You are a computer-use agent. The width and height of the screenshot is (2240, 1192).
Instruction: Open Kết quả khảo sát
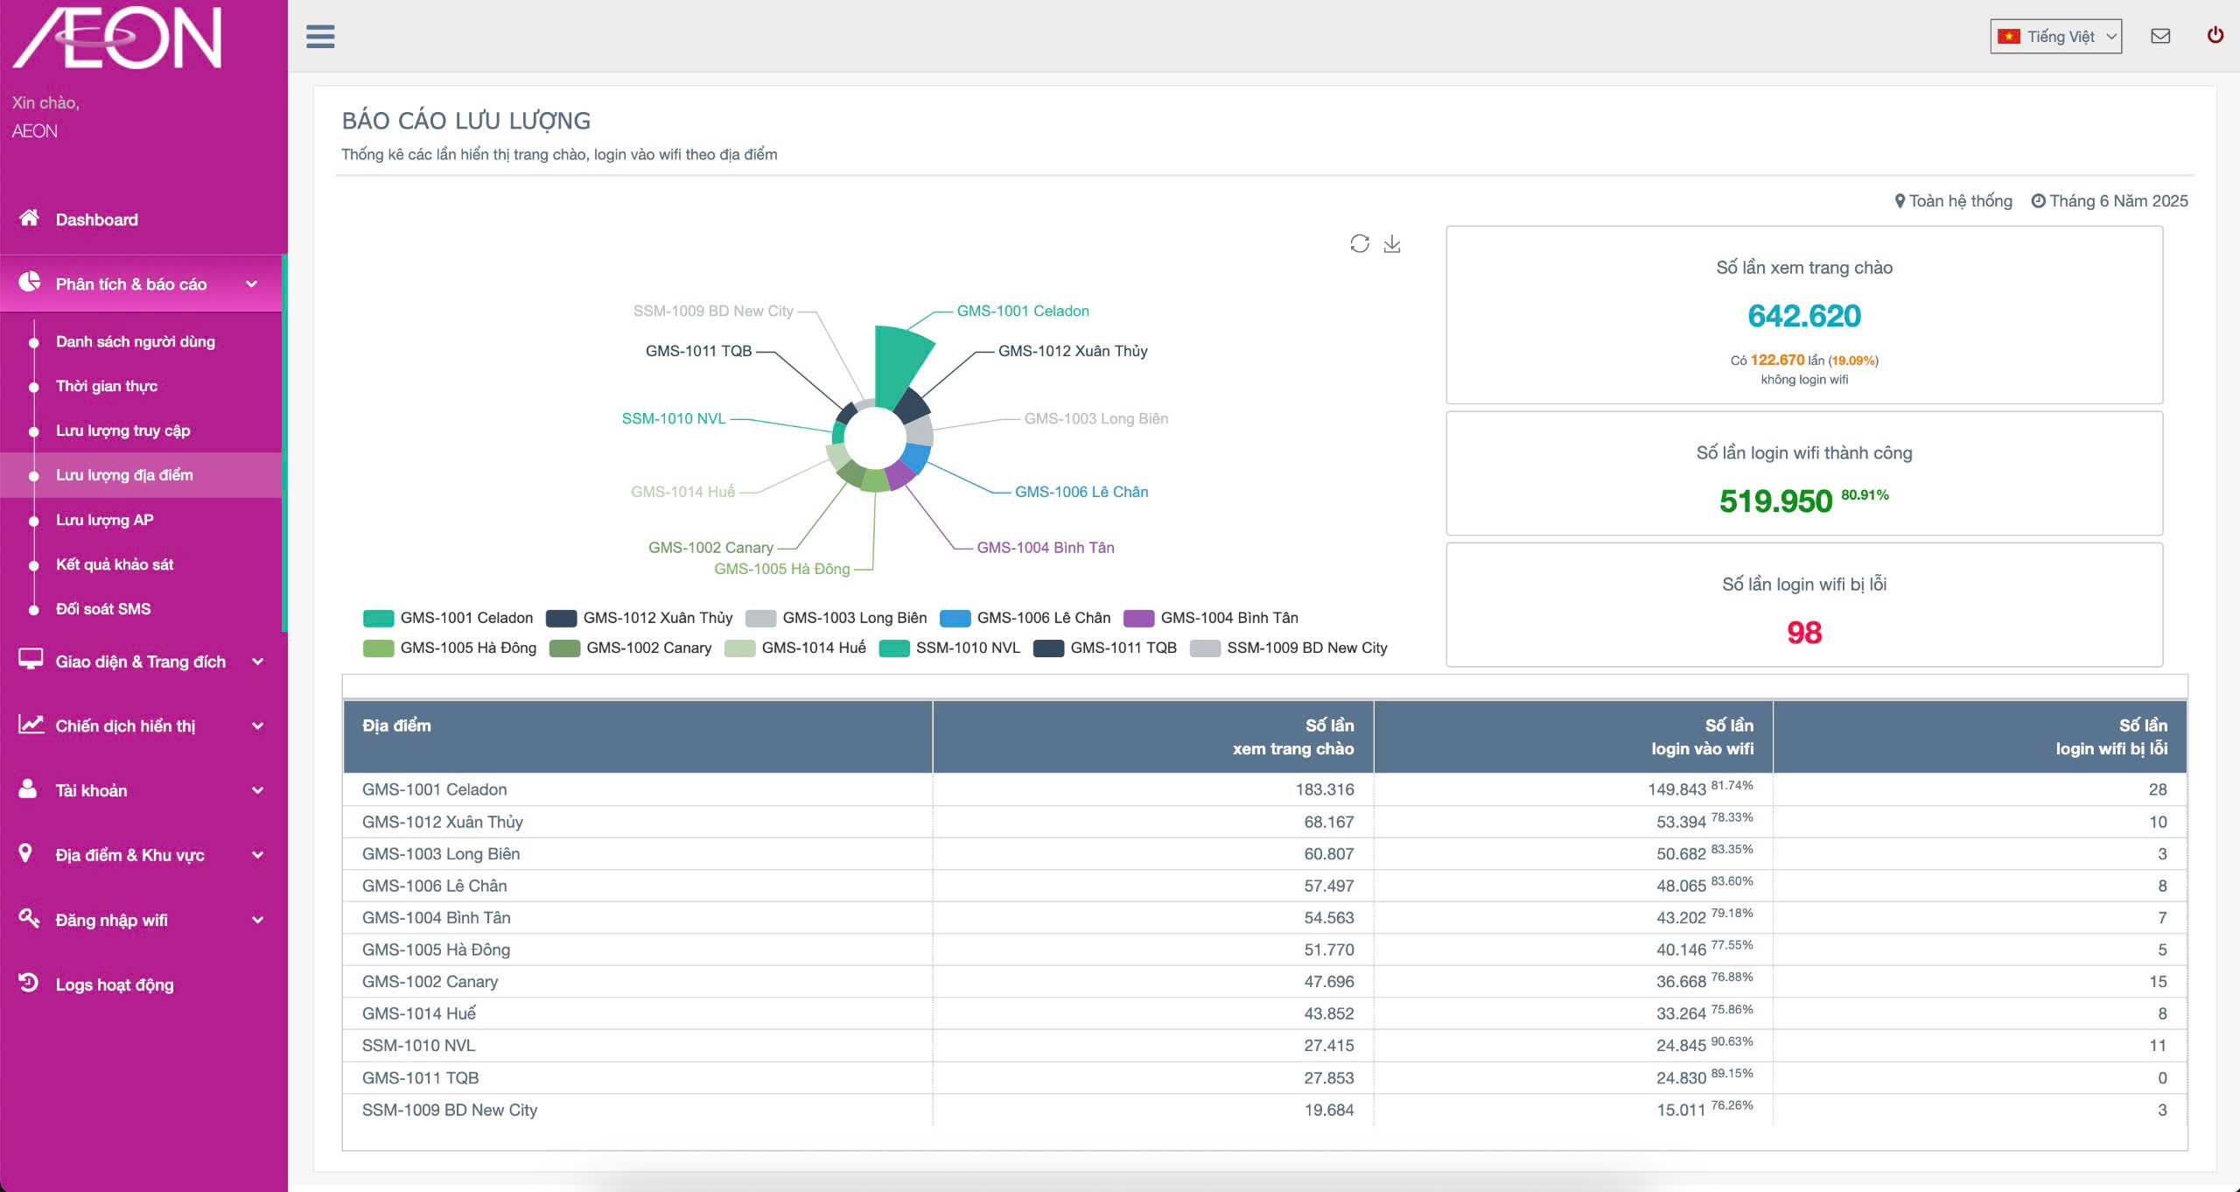coord(115,564)
